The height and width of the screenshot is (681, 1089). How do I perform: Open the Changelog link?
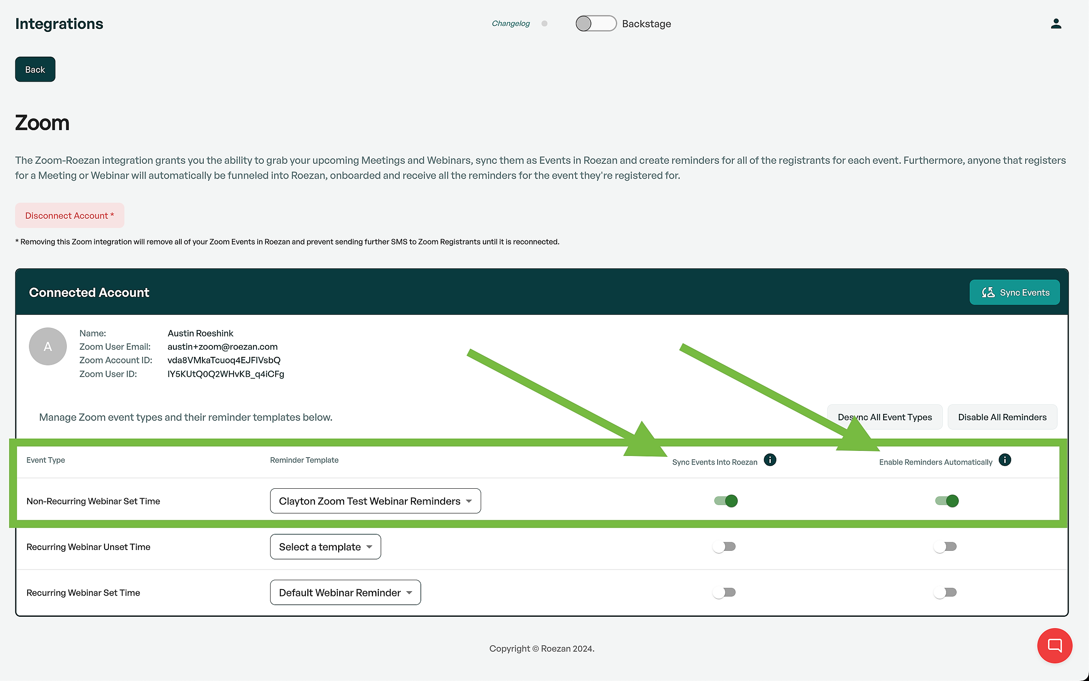[510, 23]
